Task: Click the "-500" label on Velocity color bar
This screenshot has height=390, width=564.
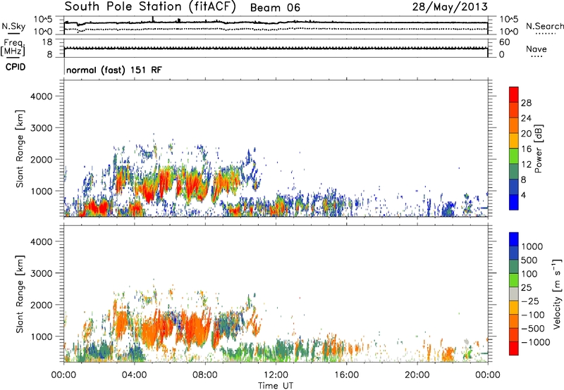Action: 533,329
